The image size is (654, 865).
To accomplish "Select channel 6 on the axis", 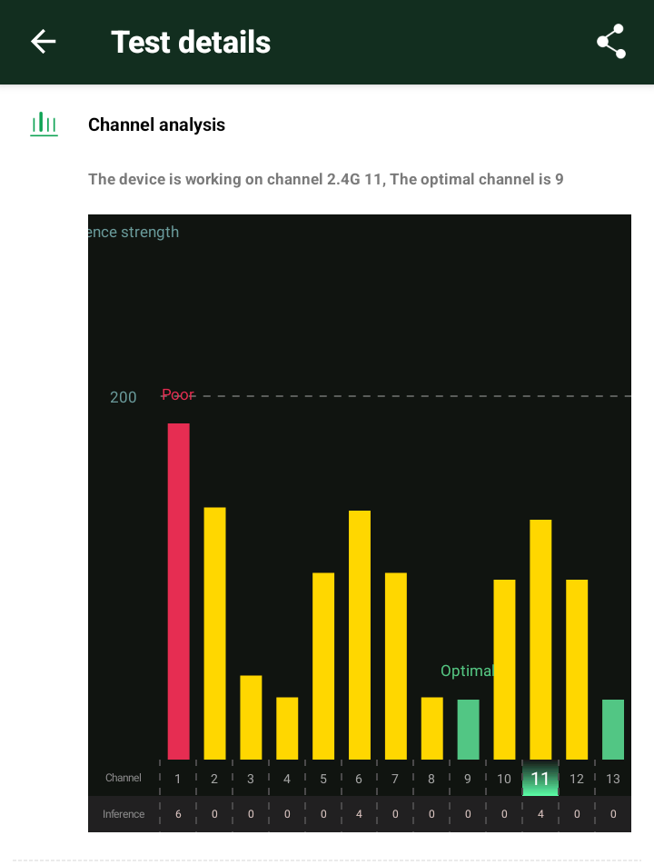I will pyautogui.click(x=359, y=779).
